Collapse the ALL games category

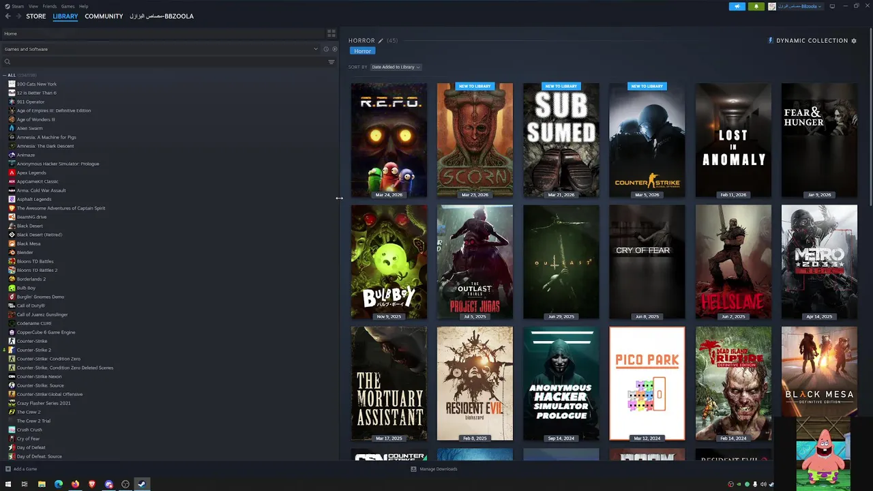tap(4, 75)
